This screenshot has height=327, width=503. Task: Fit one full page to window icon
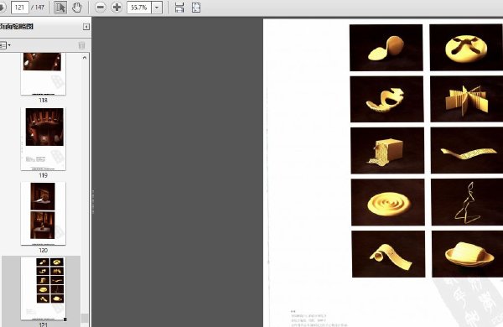point(196,8)
